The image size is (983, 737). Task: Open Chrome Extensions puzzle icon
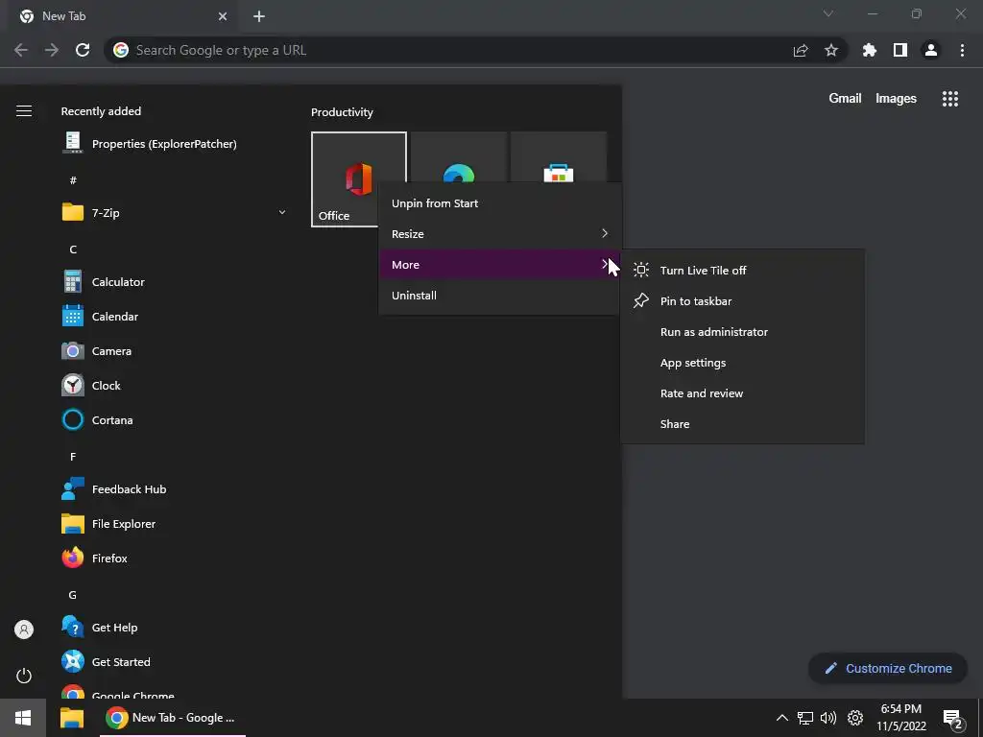(x=870, y=50)
